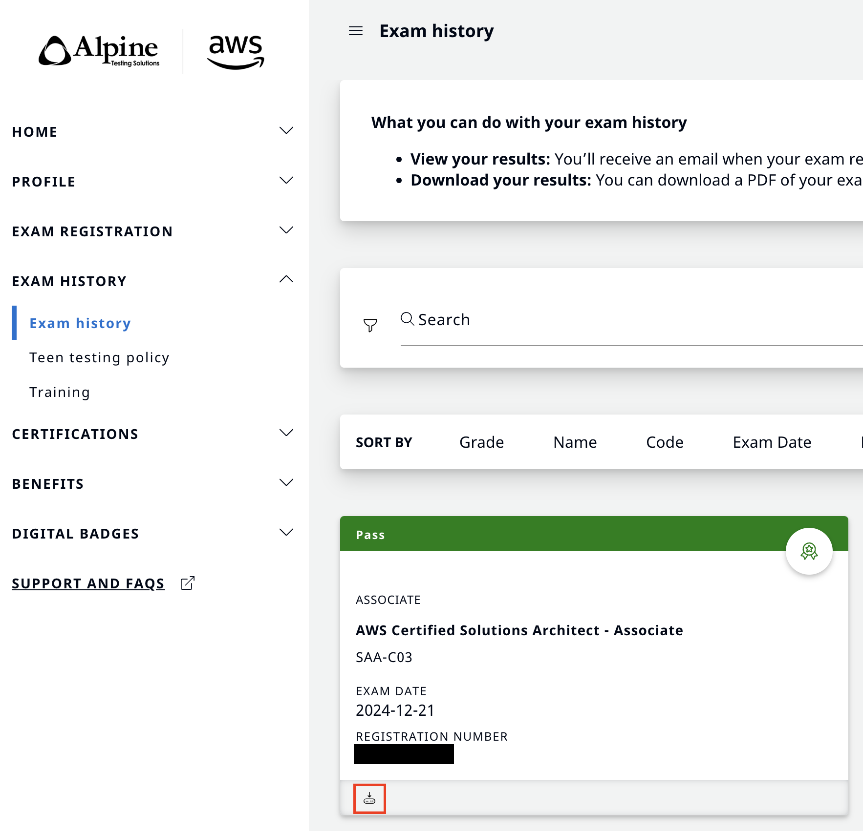Select the Training menu item
The image size is (863, 831).
pos(60,392)
